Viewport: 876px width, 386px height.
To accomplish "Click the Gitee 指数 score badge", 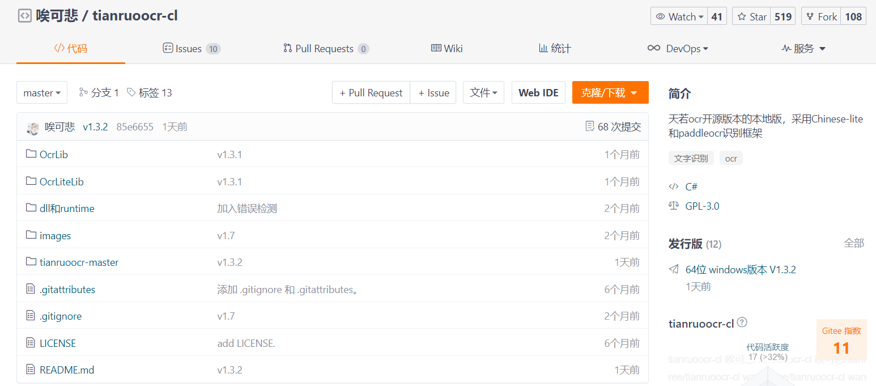I will (841, 339).
